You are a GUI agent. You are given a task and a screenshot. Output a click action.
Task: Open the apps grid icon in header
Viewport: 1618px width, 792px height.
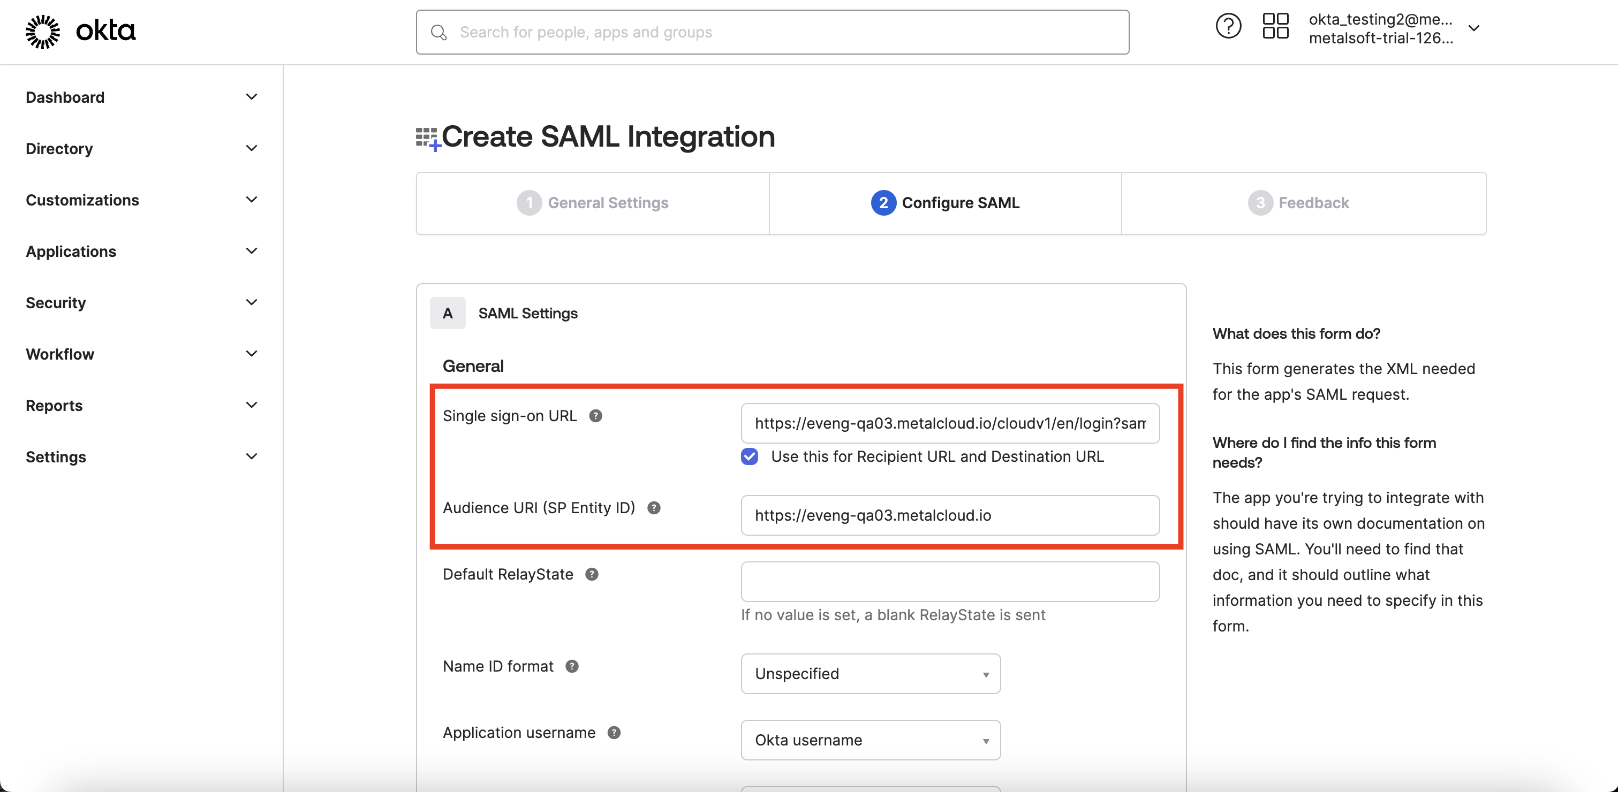click(1275, 26)
